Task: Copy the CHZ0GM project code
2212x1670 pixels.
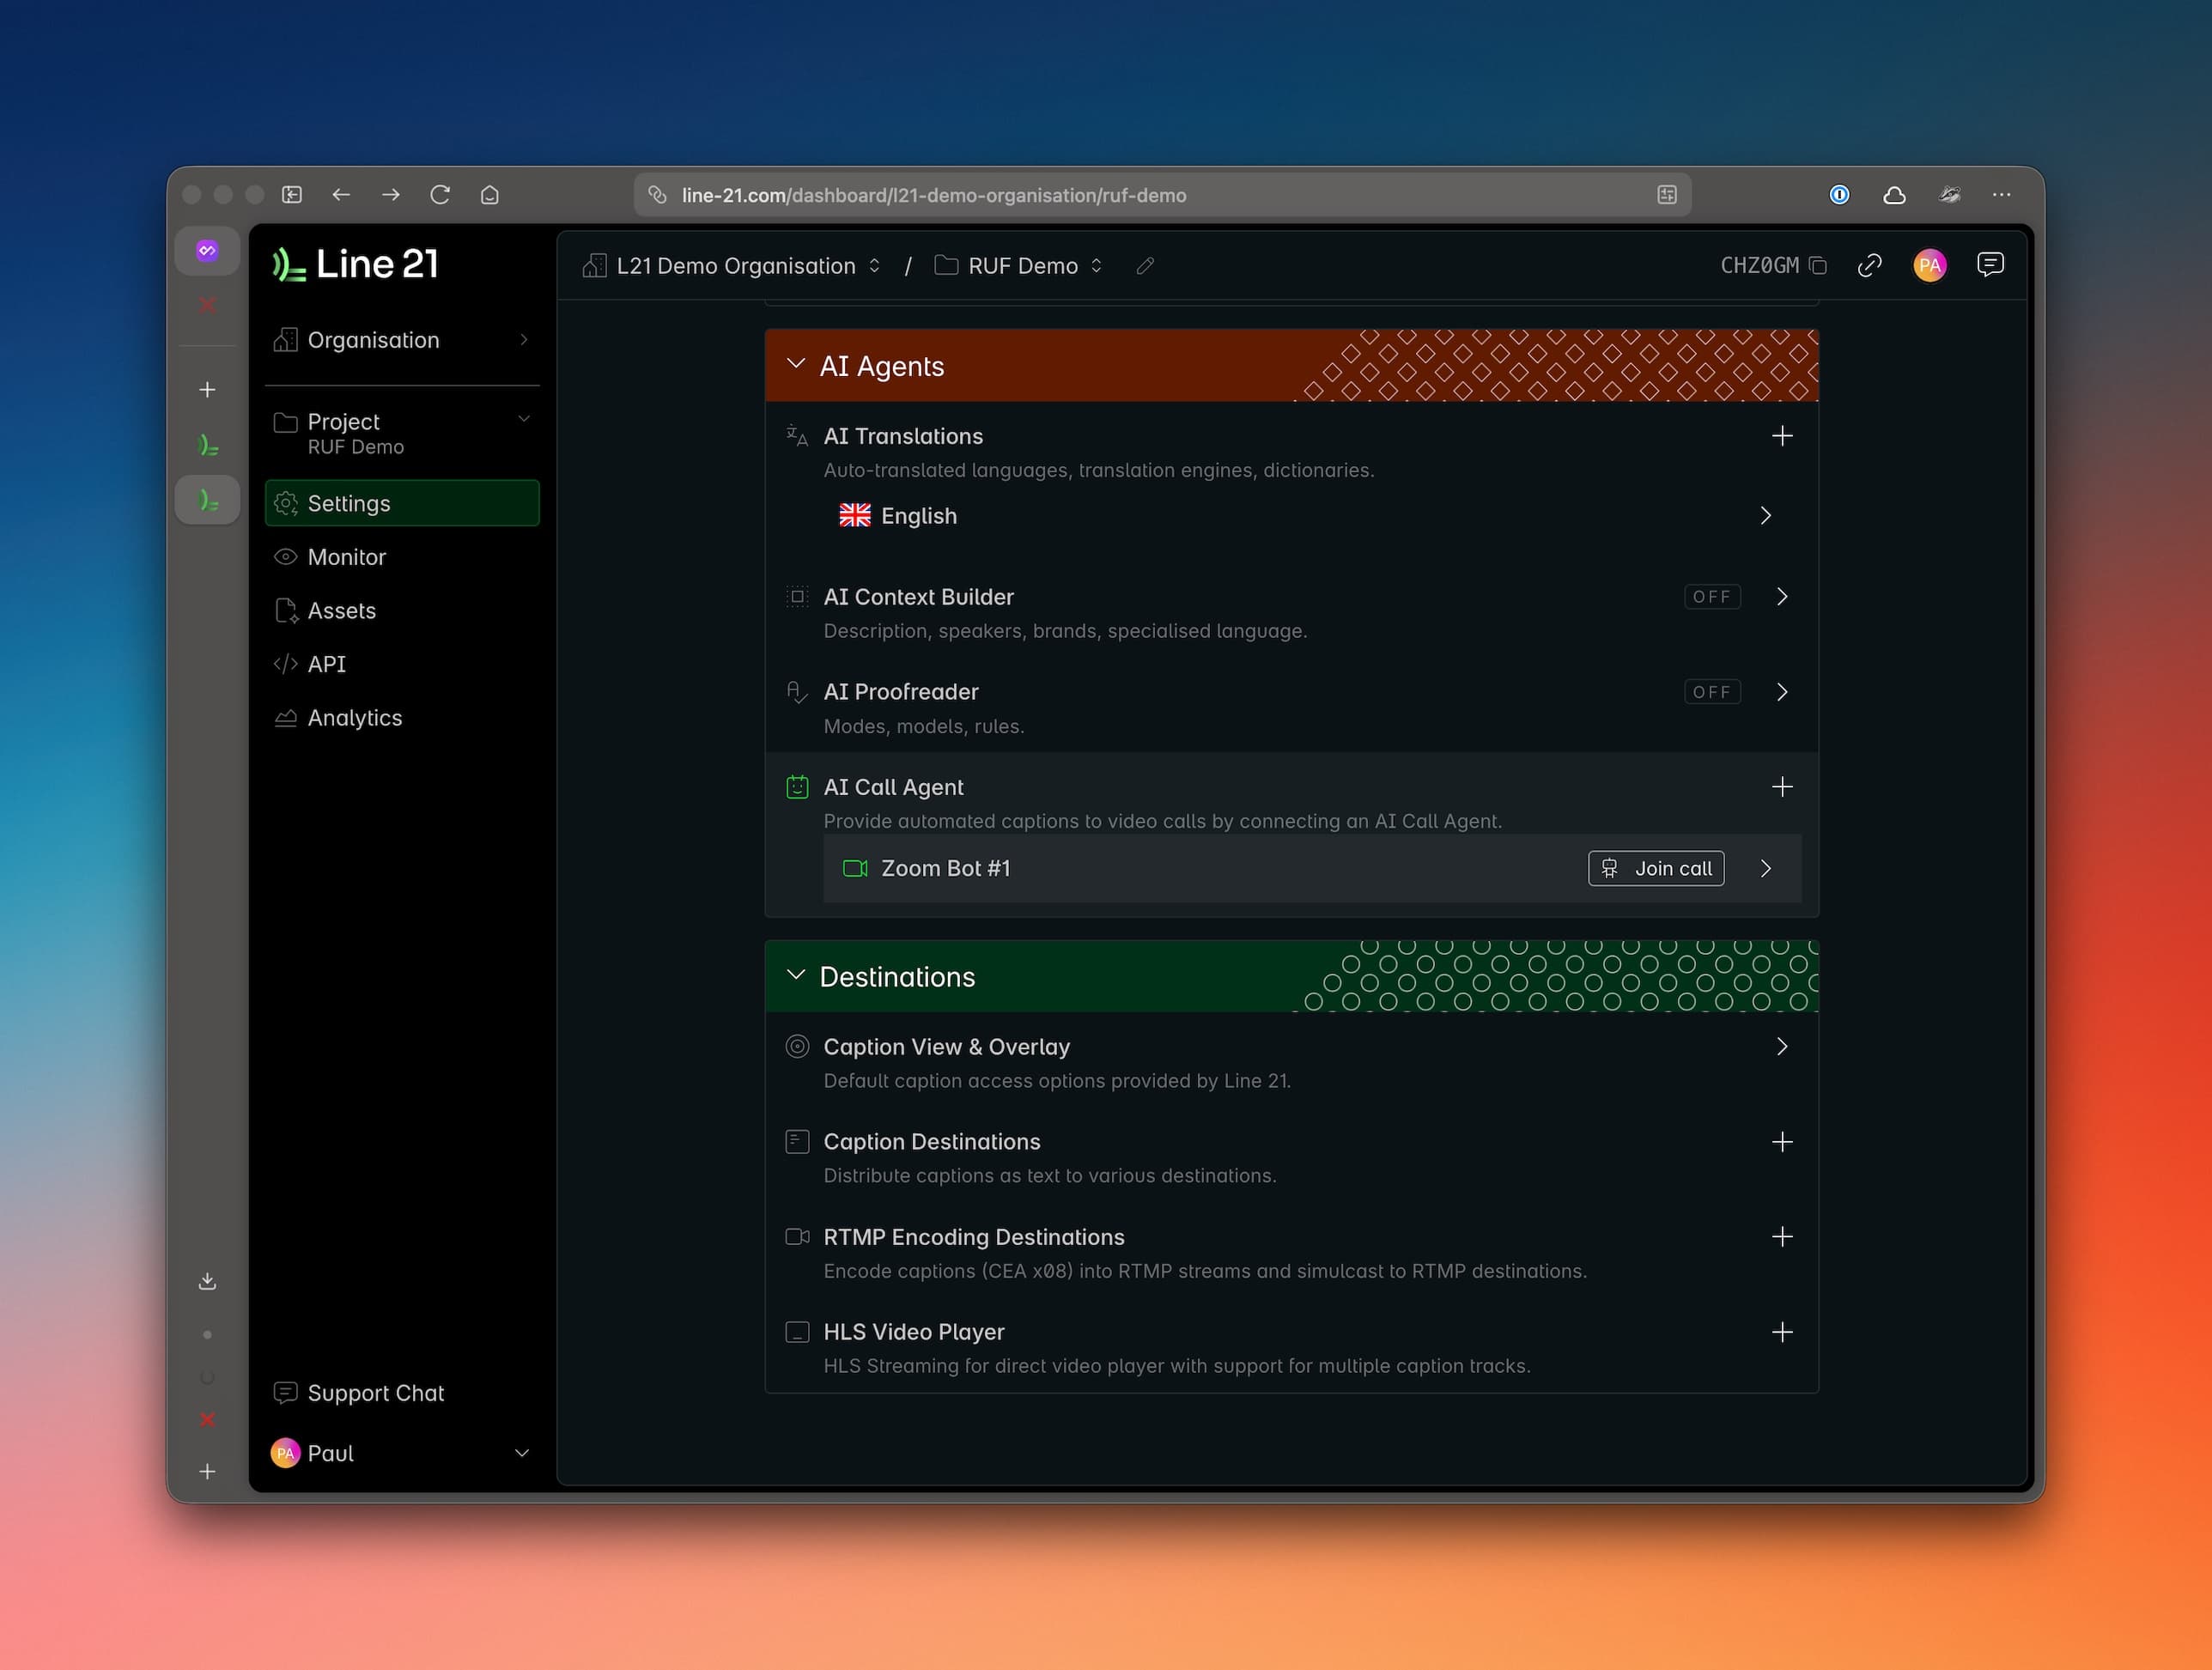Action: pyautogui.click(x=1818, y=266)
